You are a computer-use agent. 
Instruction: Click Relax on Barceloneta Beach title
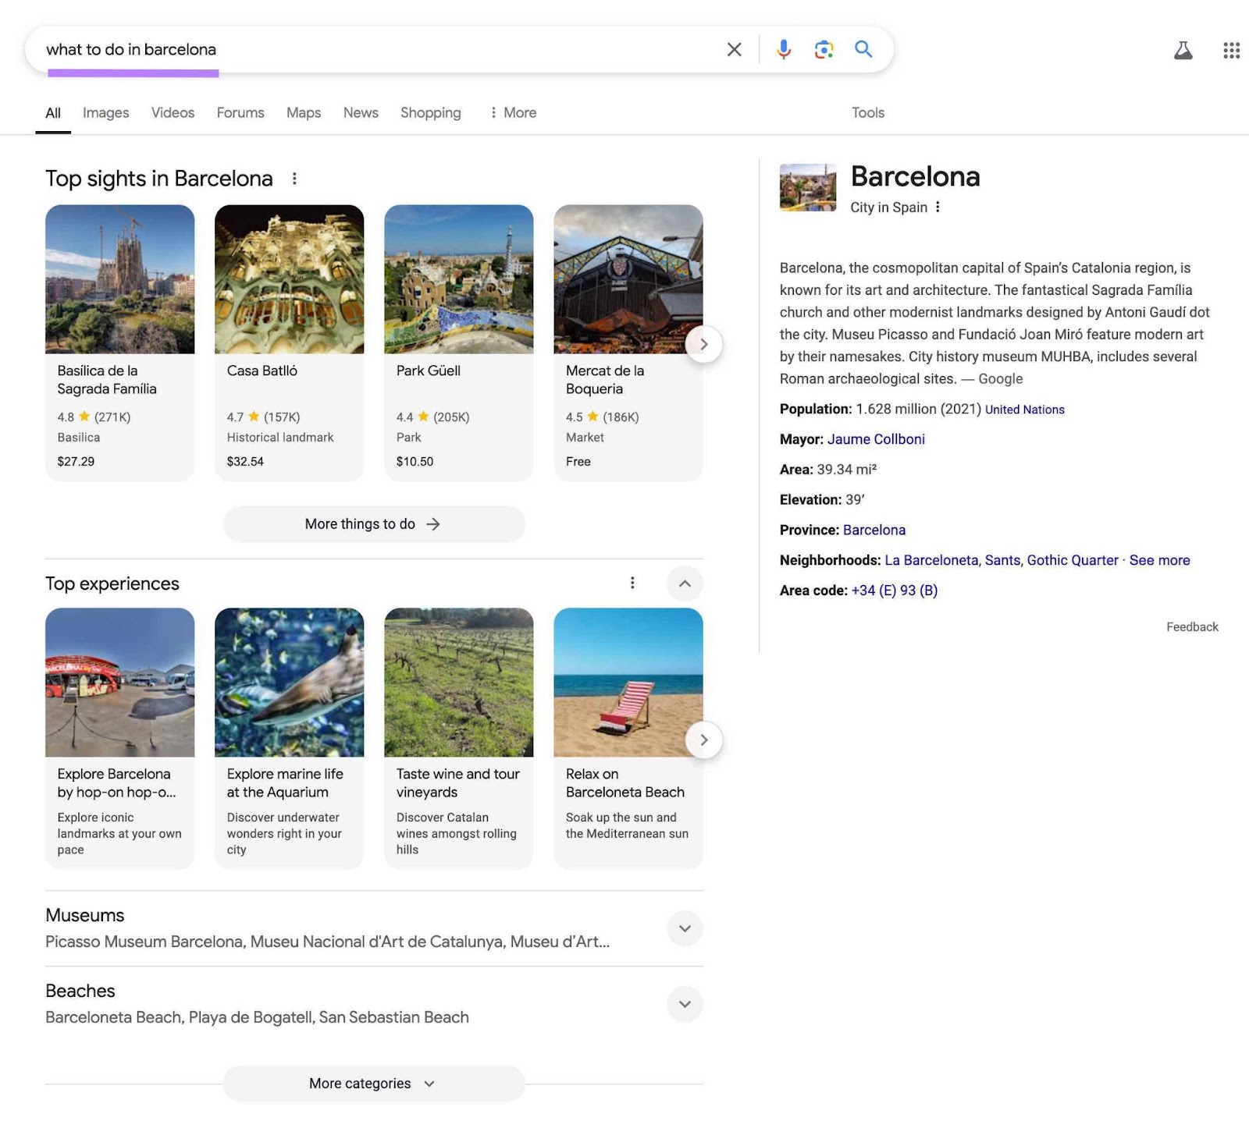point(624,783)
